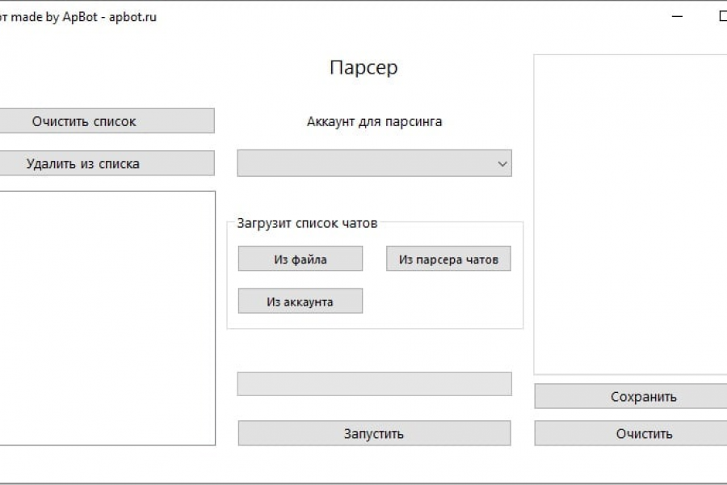Click the Парсер heading

pos(363,67)
